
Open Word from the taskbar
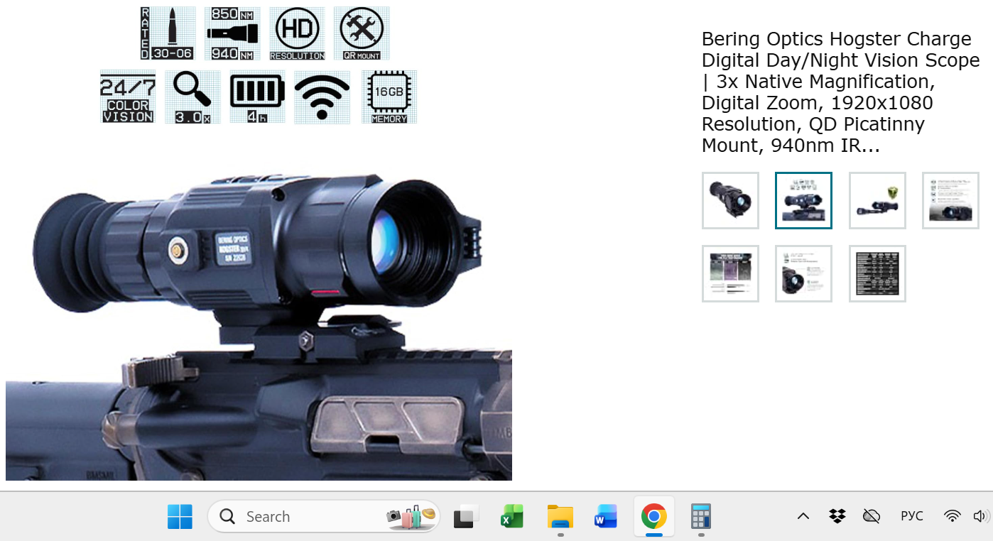pyautogui.click(x=606, y=516)
